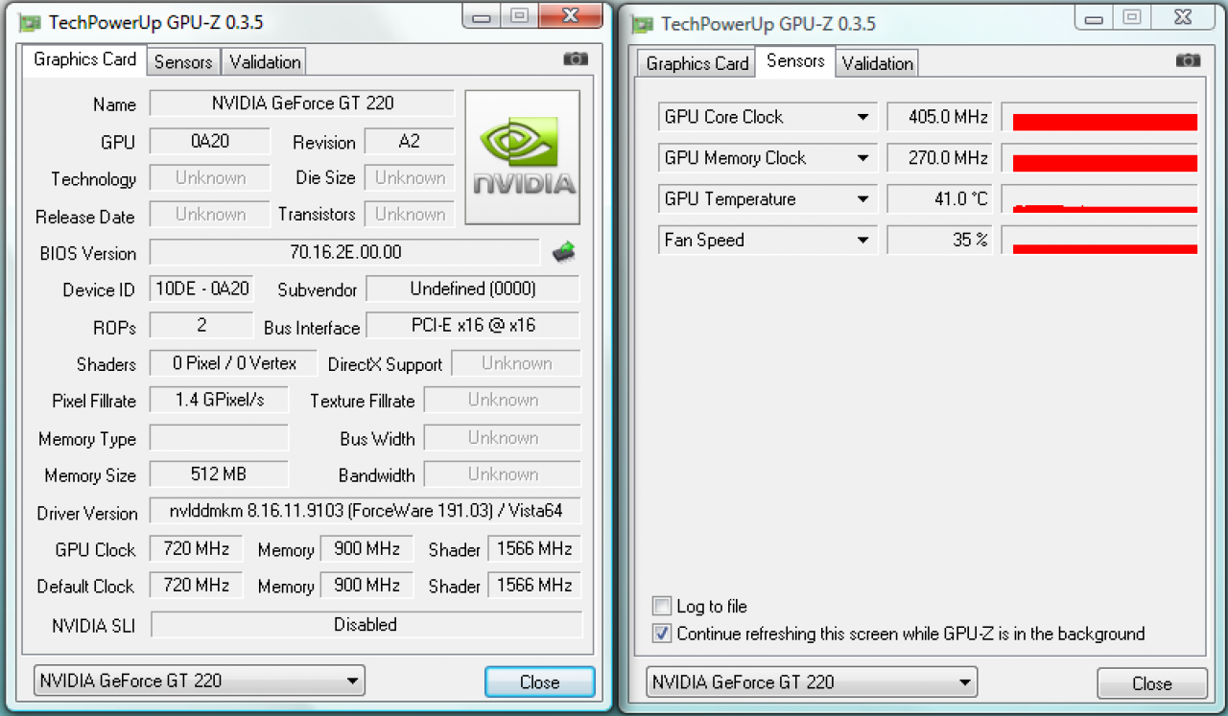Click the camera screenshot icon in Sensors window
Viewport: 1228px width, 716px height.
coord(1188,60)
